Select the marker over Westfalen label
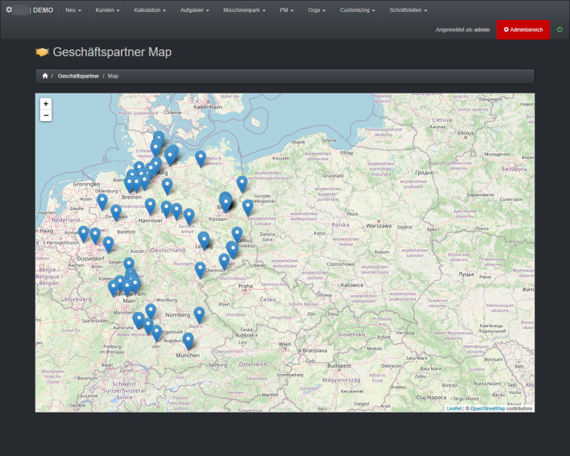Image resolution: width=570 pixels, height=456 pixels. pyautogui.click(x=108, y=244)
